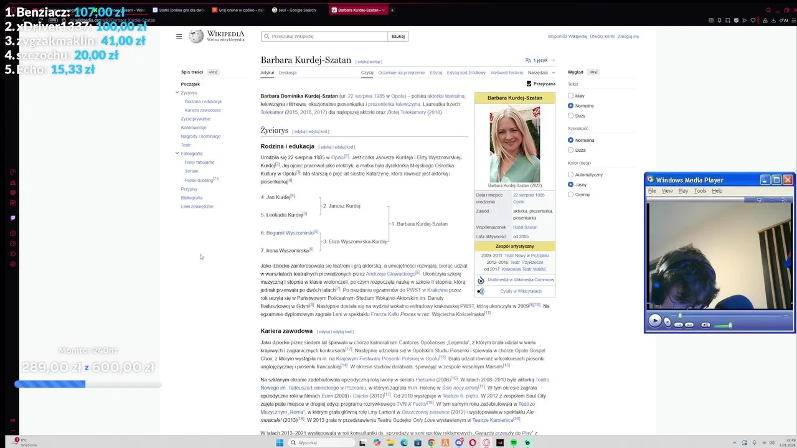Open Task View from the taskbar
This screenshot has height=448, width=797.
(x=363, y=442)
